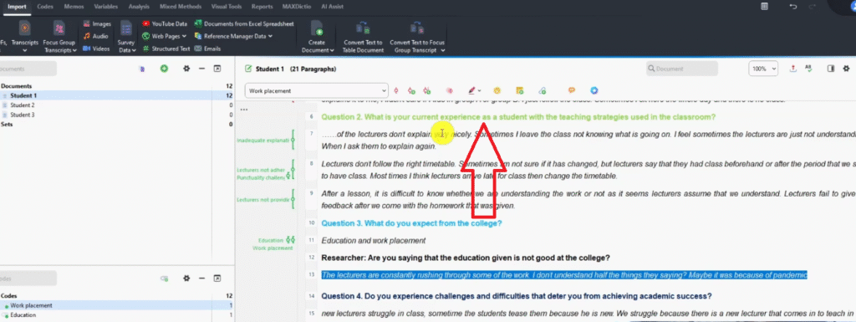The height and width of the screenshot is (322, 856).
Task: Click the export document icon
Action: (x=792, y=69)
